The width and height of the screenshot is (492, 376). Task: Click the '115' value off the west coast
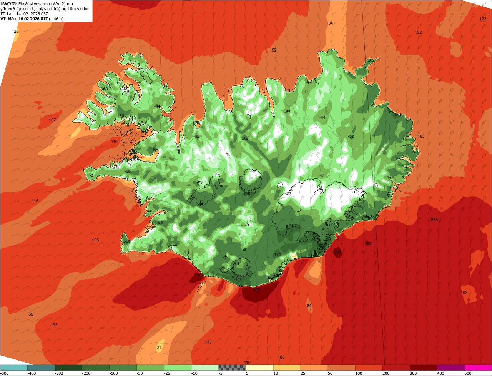tap(35, 201)
